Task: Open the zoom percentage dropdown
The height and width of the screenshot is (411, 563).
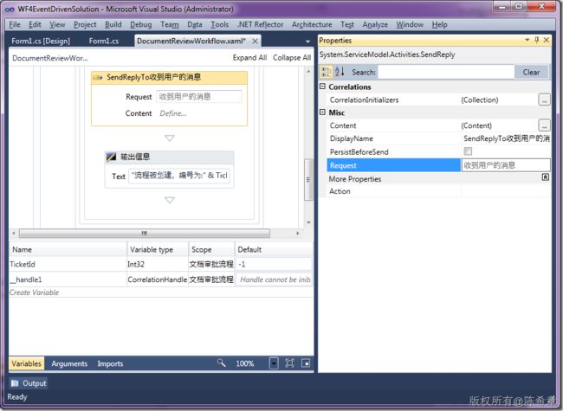Action: pos(274,363)
